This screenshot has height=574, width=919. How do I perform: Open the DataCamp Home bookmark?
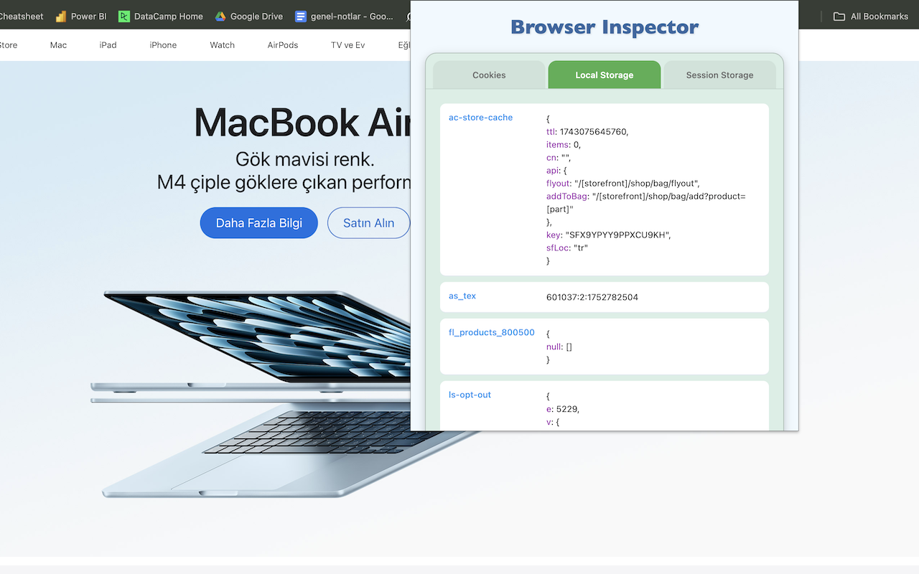[x=161, y=16]
